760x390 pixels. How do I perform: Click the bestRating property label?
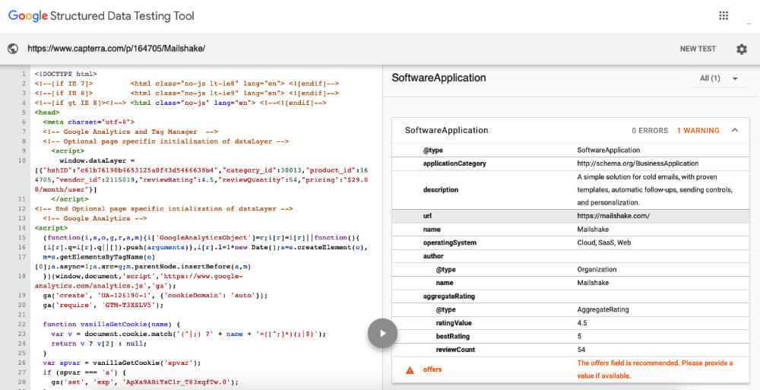tap(453, 336)
